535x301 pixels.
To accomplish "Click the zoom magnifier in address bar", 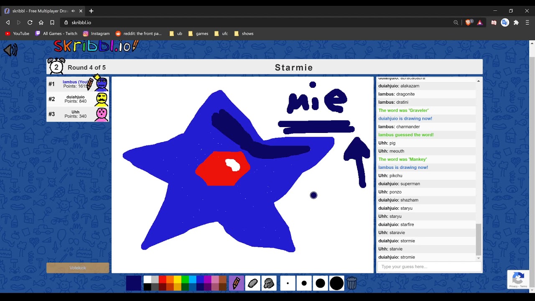I will coord(456,23).
